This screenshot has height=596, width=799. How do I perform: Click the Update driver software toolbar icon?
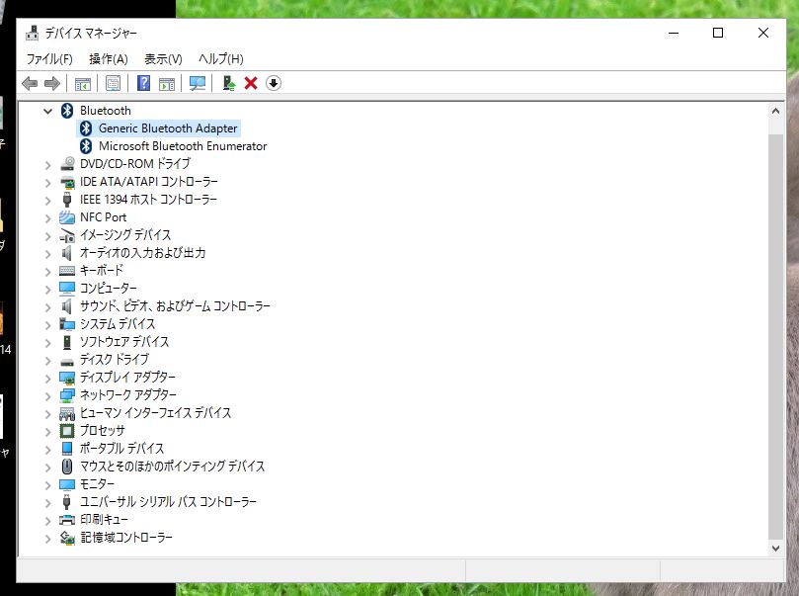pos(229,83)
